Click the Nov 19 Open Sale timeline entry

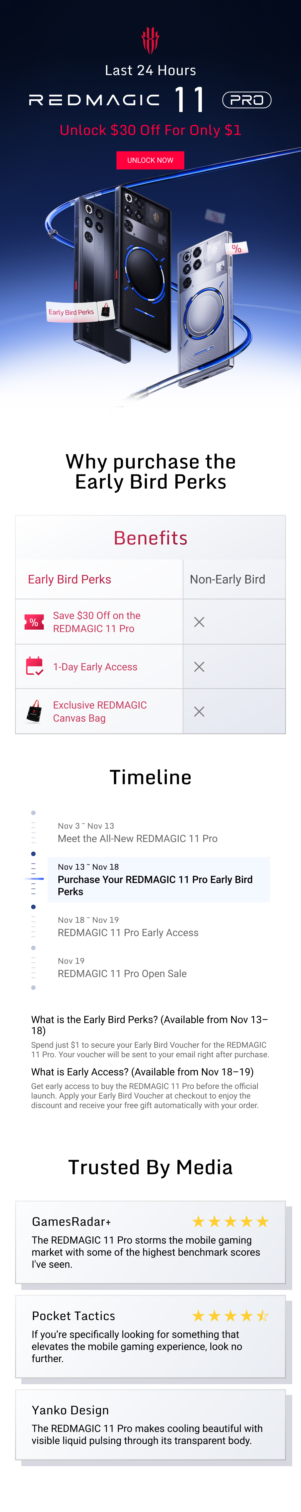pos(122,968)
